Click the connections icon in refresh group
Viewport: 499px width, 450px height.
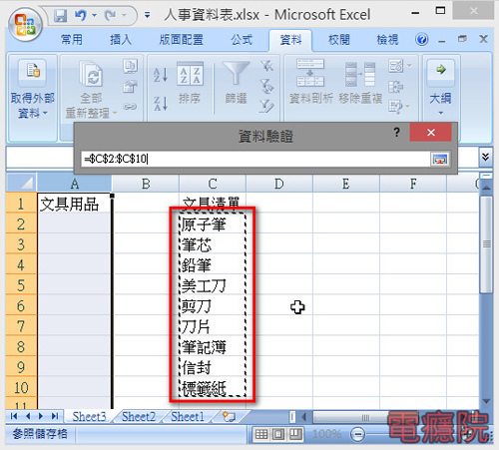coord(130,66)
